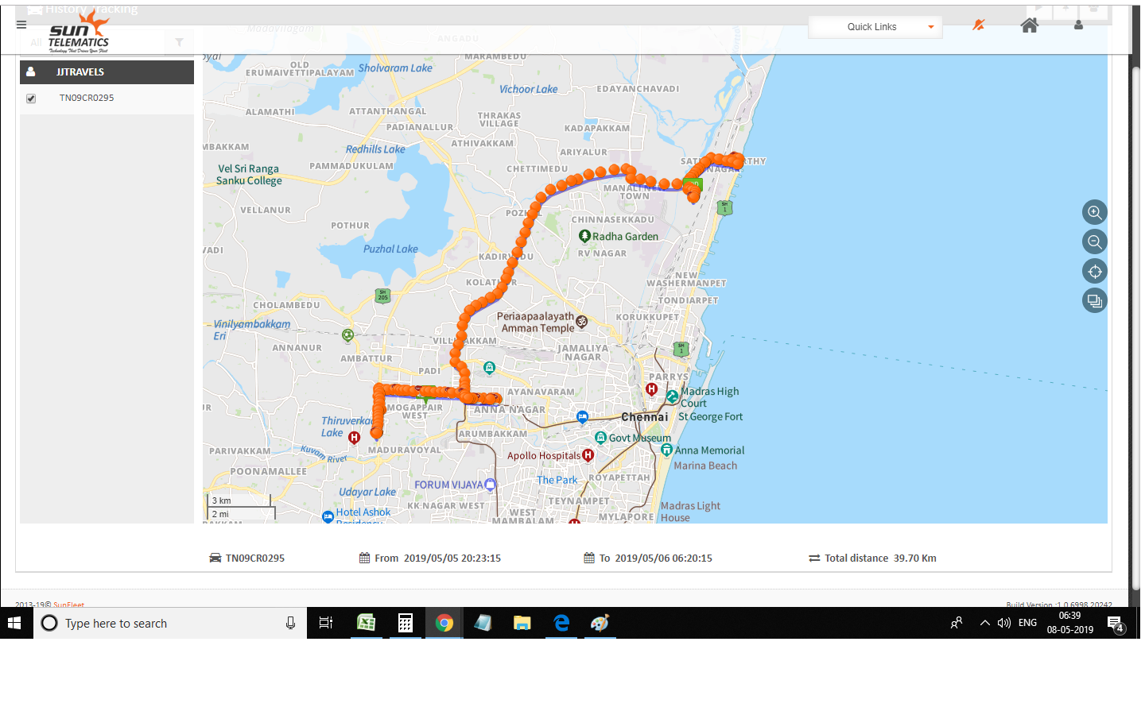Click the taskbar search box
This screenshot has height=715, width=1145.
click(x=170, y=624)
